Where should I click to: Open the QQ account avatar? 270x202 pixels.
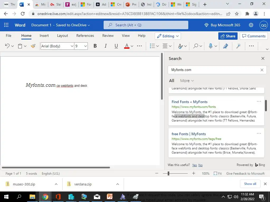click(x=264, y=25)
